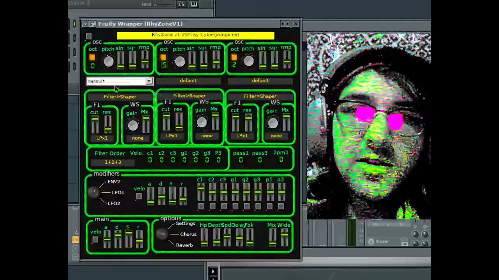Image resolution: width=499 pixels, height=280 pixels.
Task: Toggle the small gray checkbox above first OSC
Action: tap(88, 37)
